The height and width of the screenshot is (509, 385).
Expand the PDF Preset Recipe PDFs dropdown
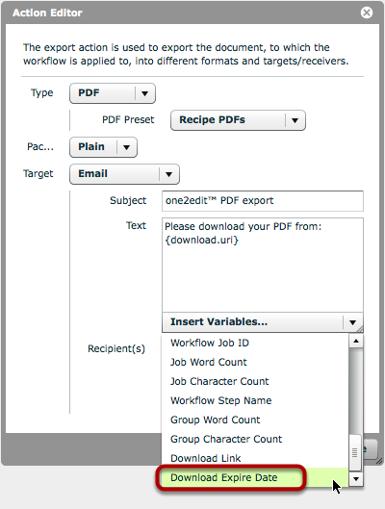click(238, 120)
